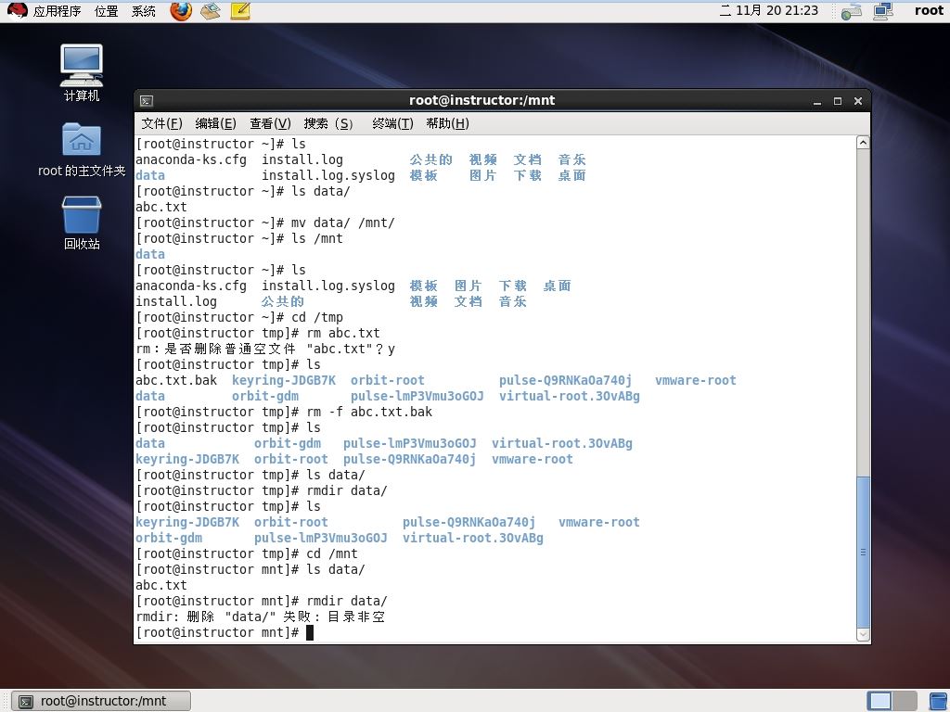Click the terminal scrollbar down arrow
Viewport: 950px width, 712px height.
[864, 634]
